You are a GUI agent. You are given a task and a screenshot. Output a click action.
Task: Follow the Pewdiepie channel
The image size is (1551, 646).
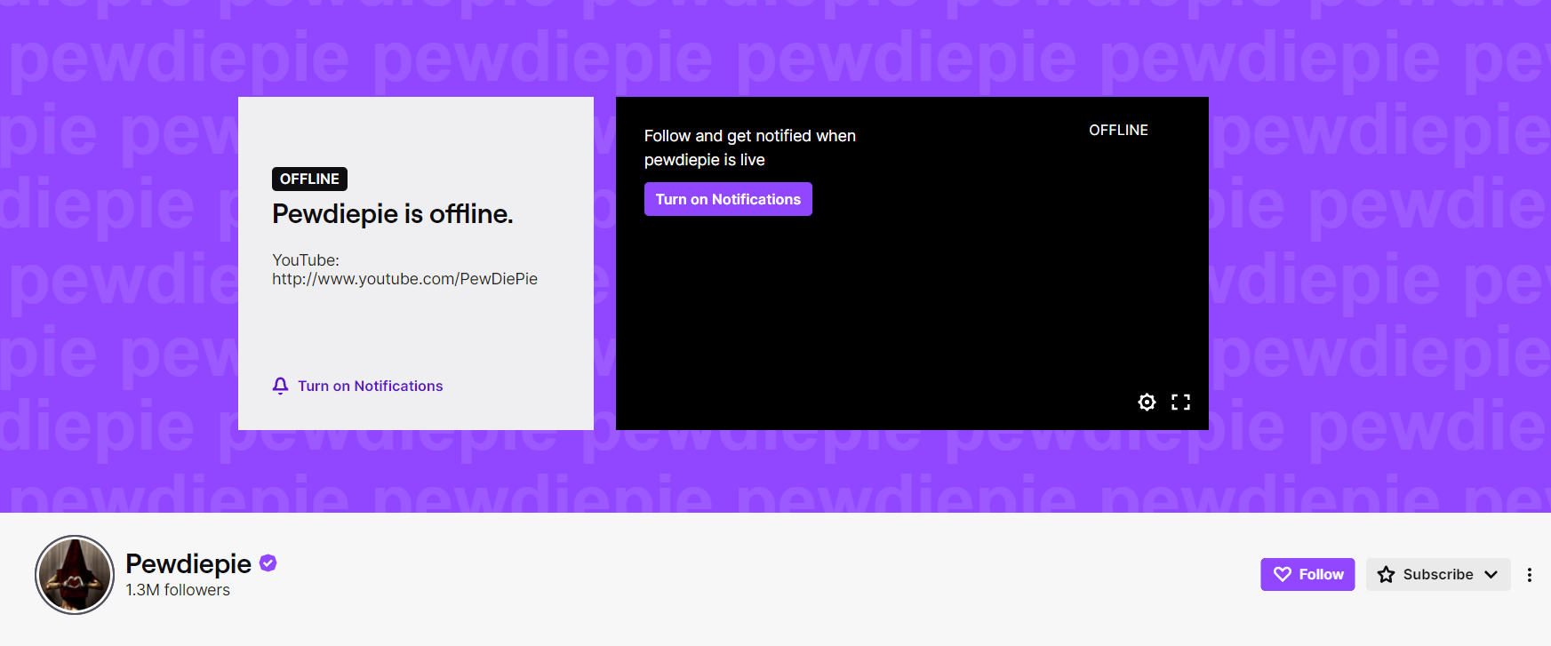point(1307,575)
